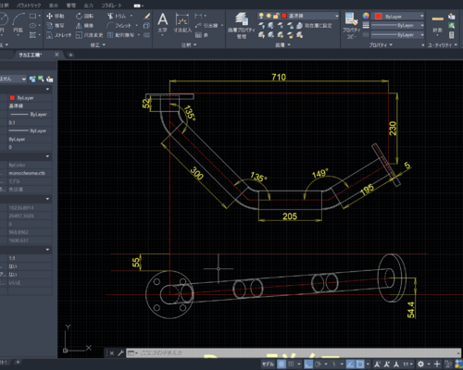
Task: Select the Leader (引出線) tool
Action: (206, 26)
